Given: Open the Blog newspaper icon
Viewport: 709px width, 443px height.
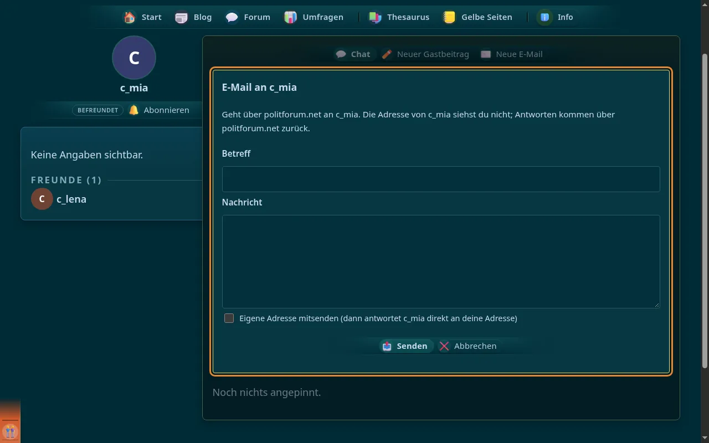Looking at the screenshot, I should pyautogui.click(x=182, y=17).
